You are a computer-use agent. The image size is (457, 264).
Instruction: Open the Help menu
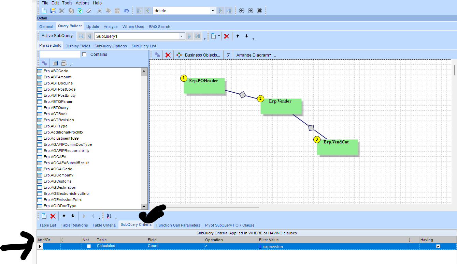[97, 3]
